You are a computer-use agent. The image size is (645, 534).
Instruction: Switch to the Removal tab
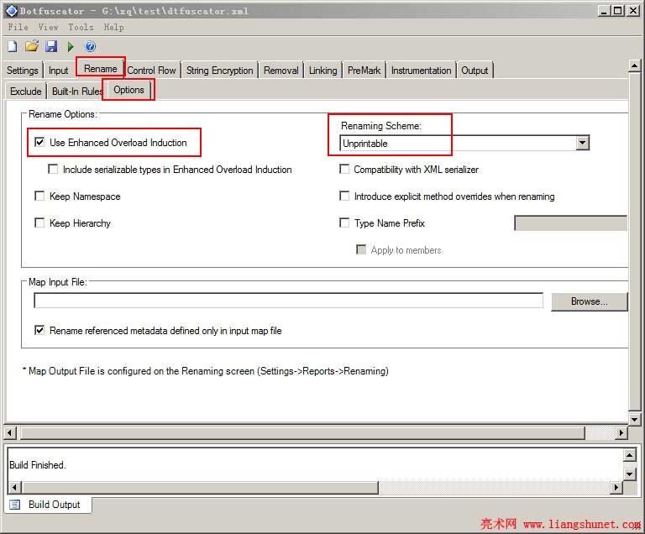[281, 71]
